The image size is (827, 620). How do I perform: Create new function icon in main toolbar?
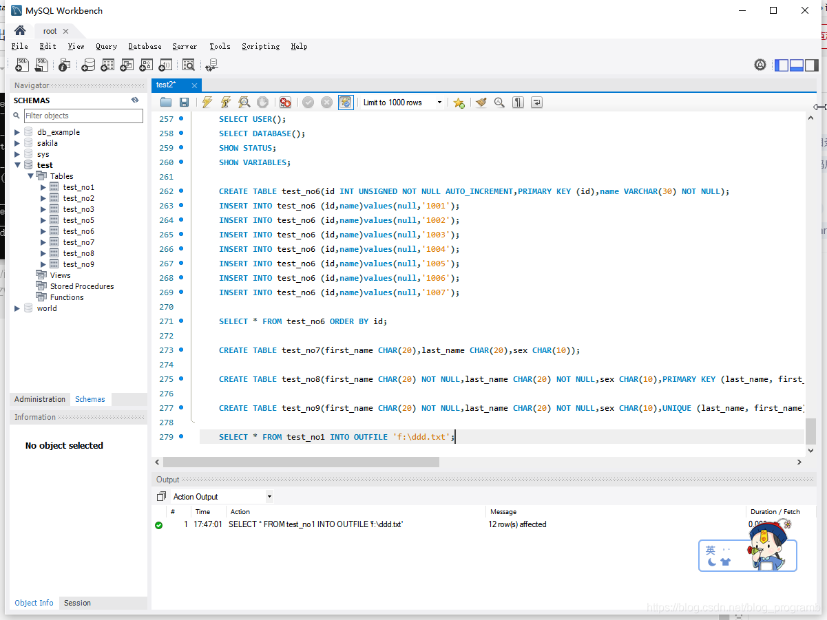tap(165, 65)
